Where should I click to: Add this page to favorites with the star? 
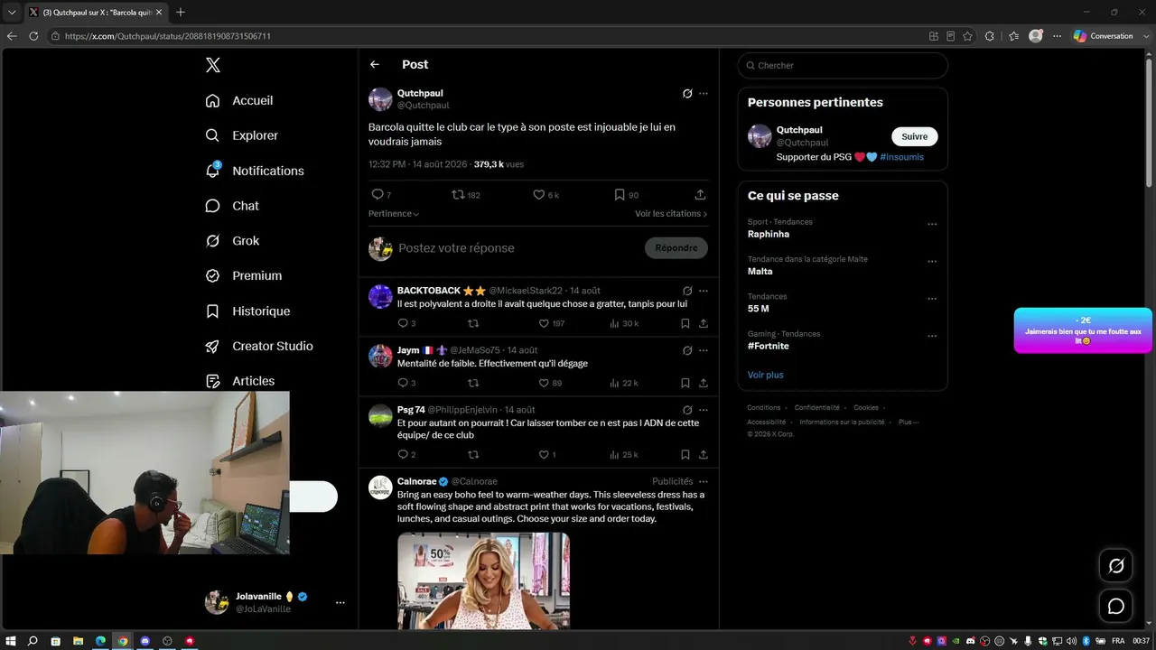pyautogui.click(x=967, y=36)
